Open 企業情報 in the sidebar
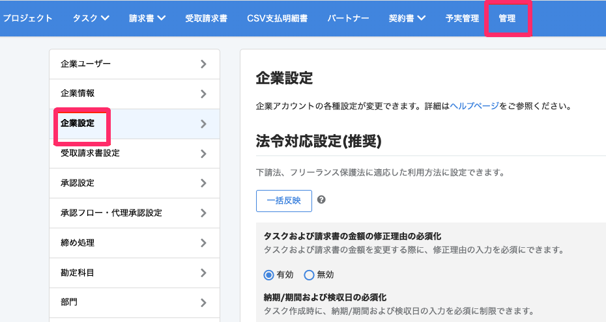The width and height of the screenshot is (606, 322). [134, 94]
